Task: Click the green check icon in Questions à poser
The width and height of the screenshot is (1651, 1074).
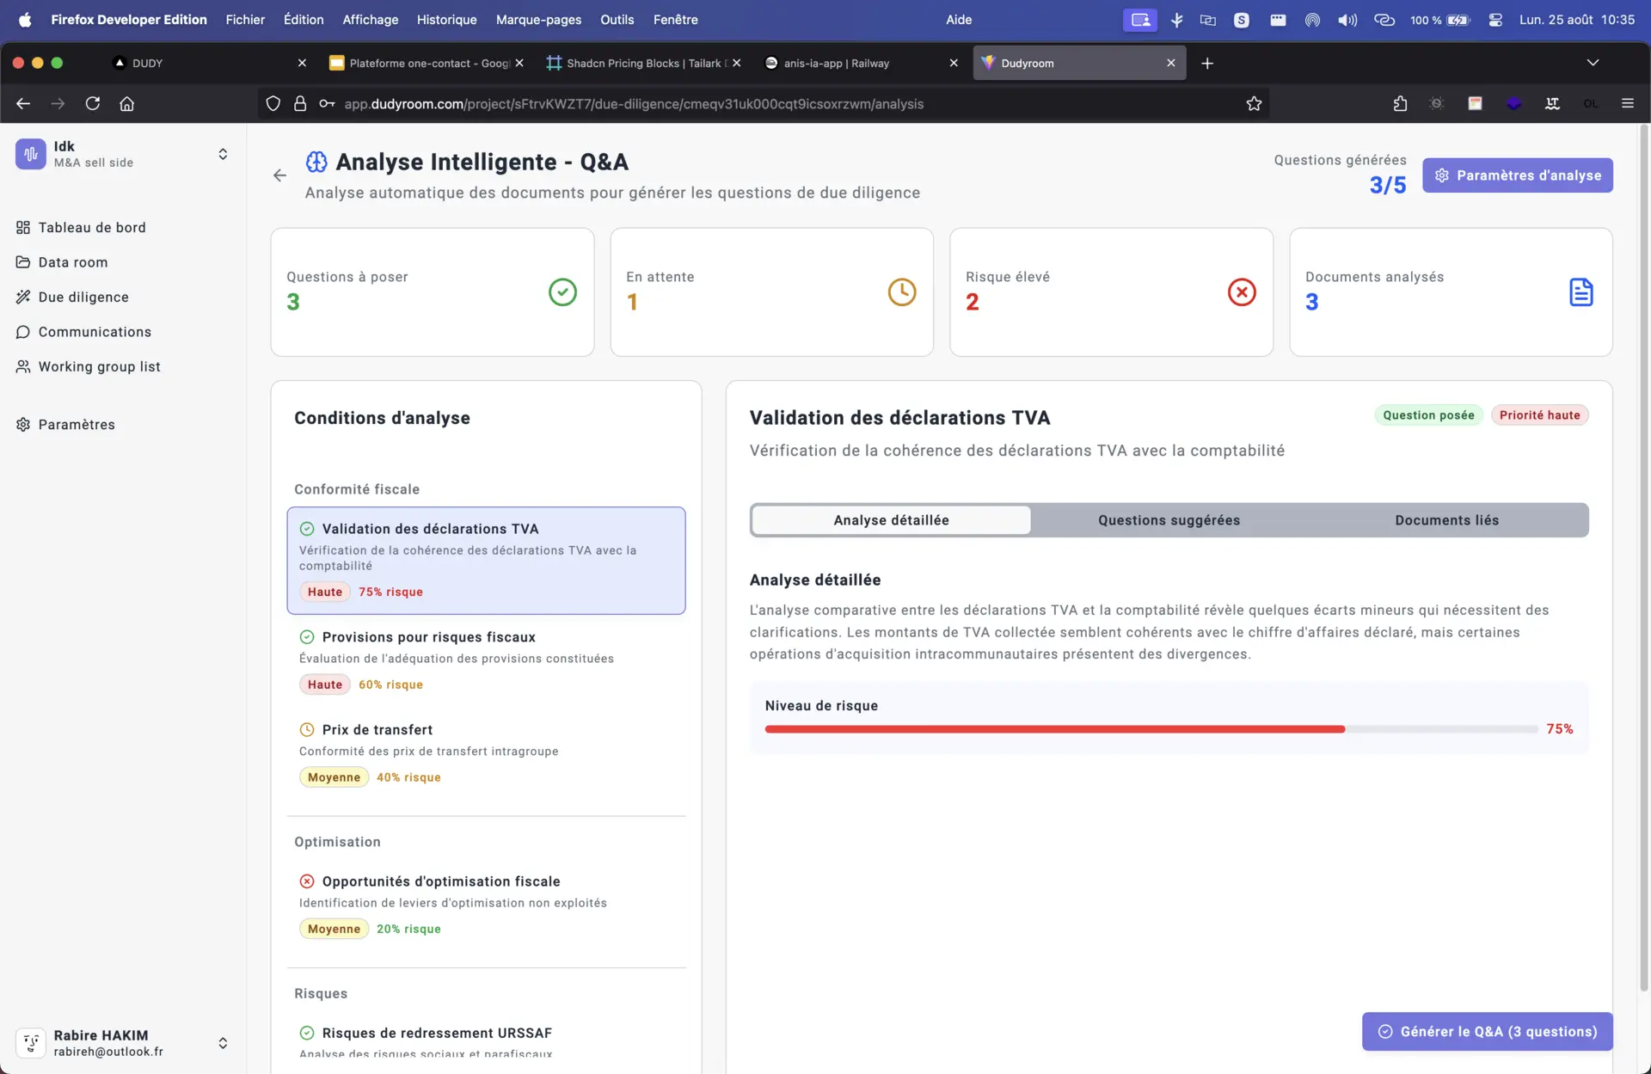Action: 562,292
